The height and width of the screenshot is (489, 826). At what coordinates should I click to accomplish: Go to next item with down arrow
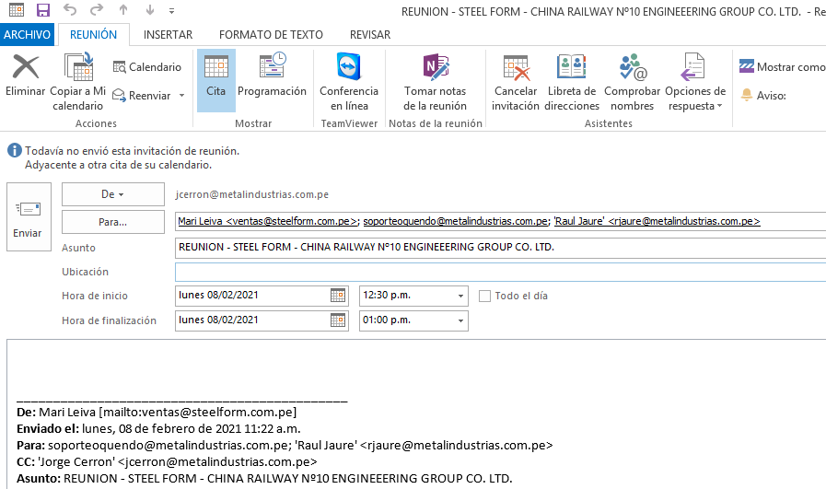tap(149, 10)
